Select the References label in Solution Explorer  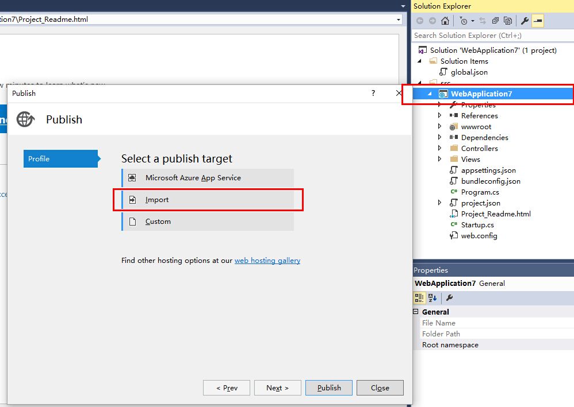480,116
